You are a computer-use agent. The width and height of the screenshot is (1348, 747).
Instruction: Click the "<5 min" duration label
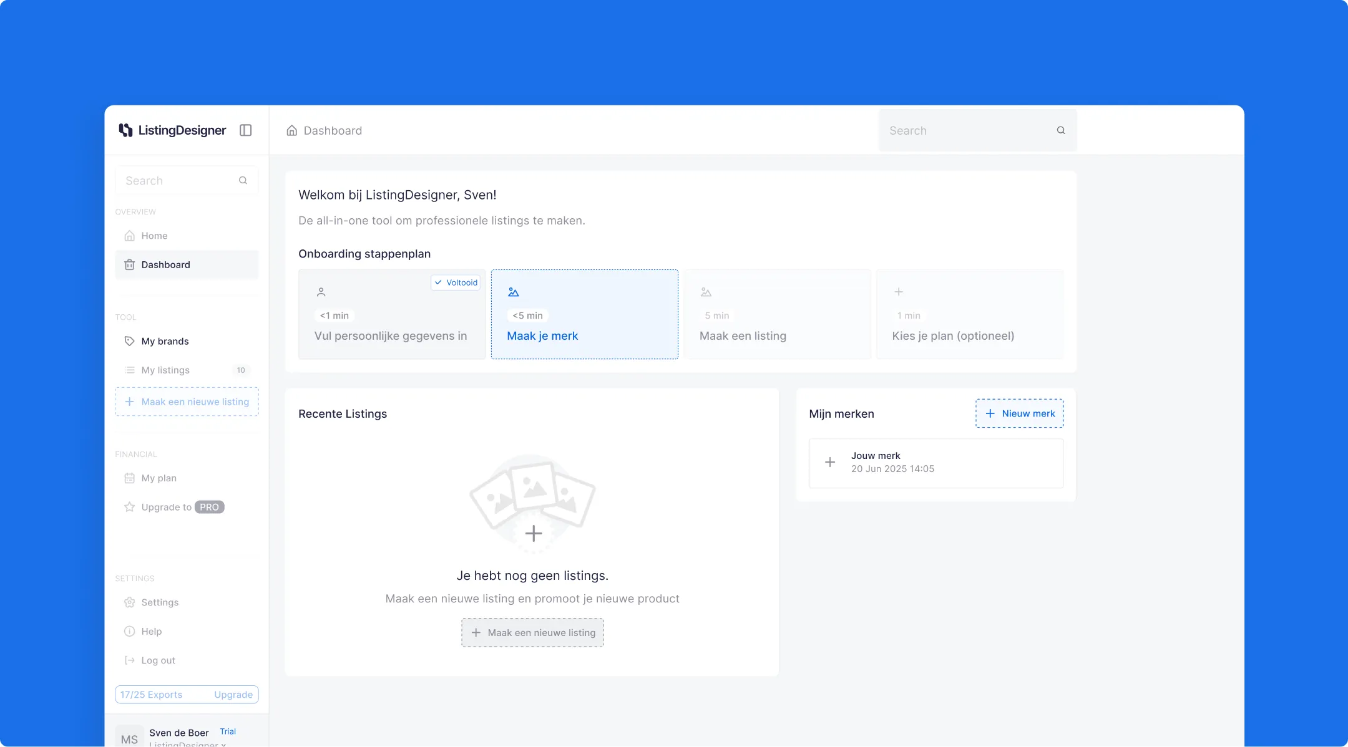[x=527, y=316]
